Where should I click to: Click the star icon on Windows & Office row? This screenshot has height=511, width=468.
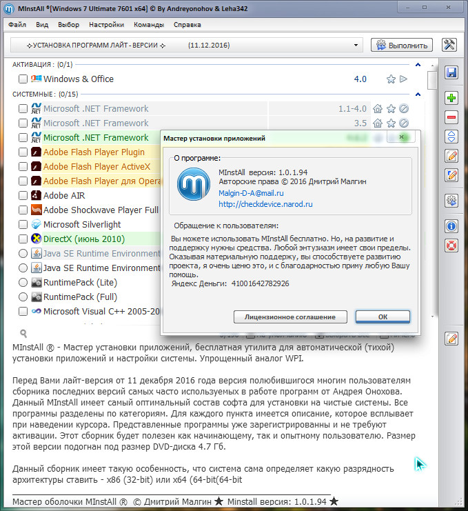(391, 79)
